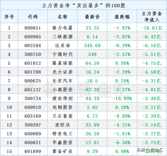This screenshot has height=156, width=167.
Task: Select the stock name 隆基绿能
Action: click(63, 63)
